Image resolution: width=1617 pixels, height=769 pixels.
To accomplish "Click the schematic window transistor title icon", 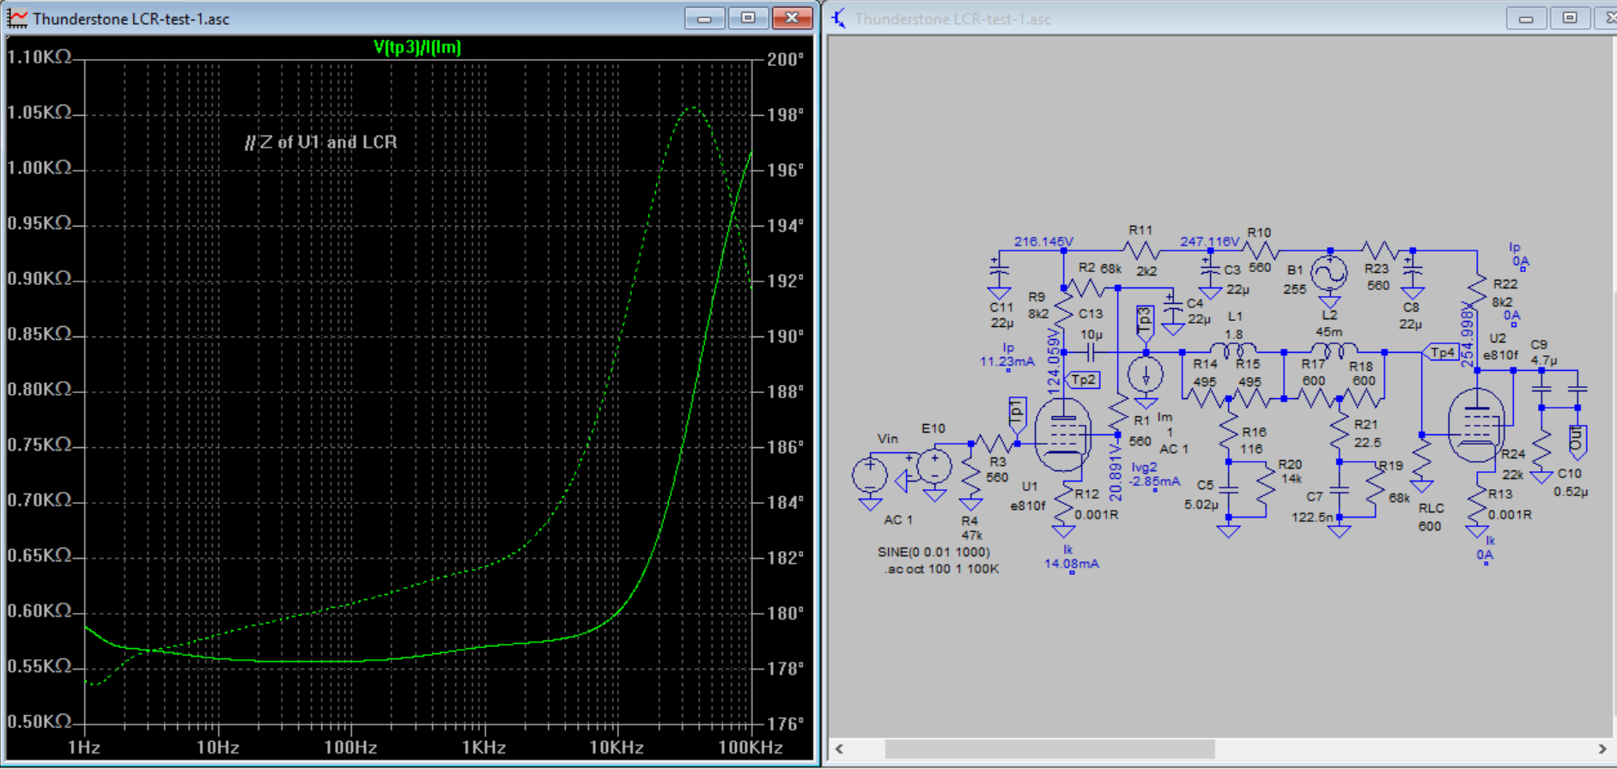I will (x=839, y=18).
